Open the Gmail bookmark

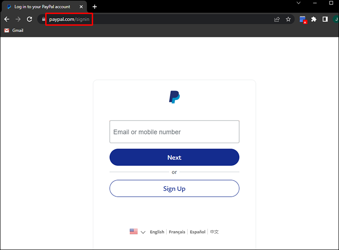pyautogui.click(x=14, y=30)
